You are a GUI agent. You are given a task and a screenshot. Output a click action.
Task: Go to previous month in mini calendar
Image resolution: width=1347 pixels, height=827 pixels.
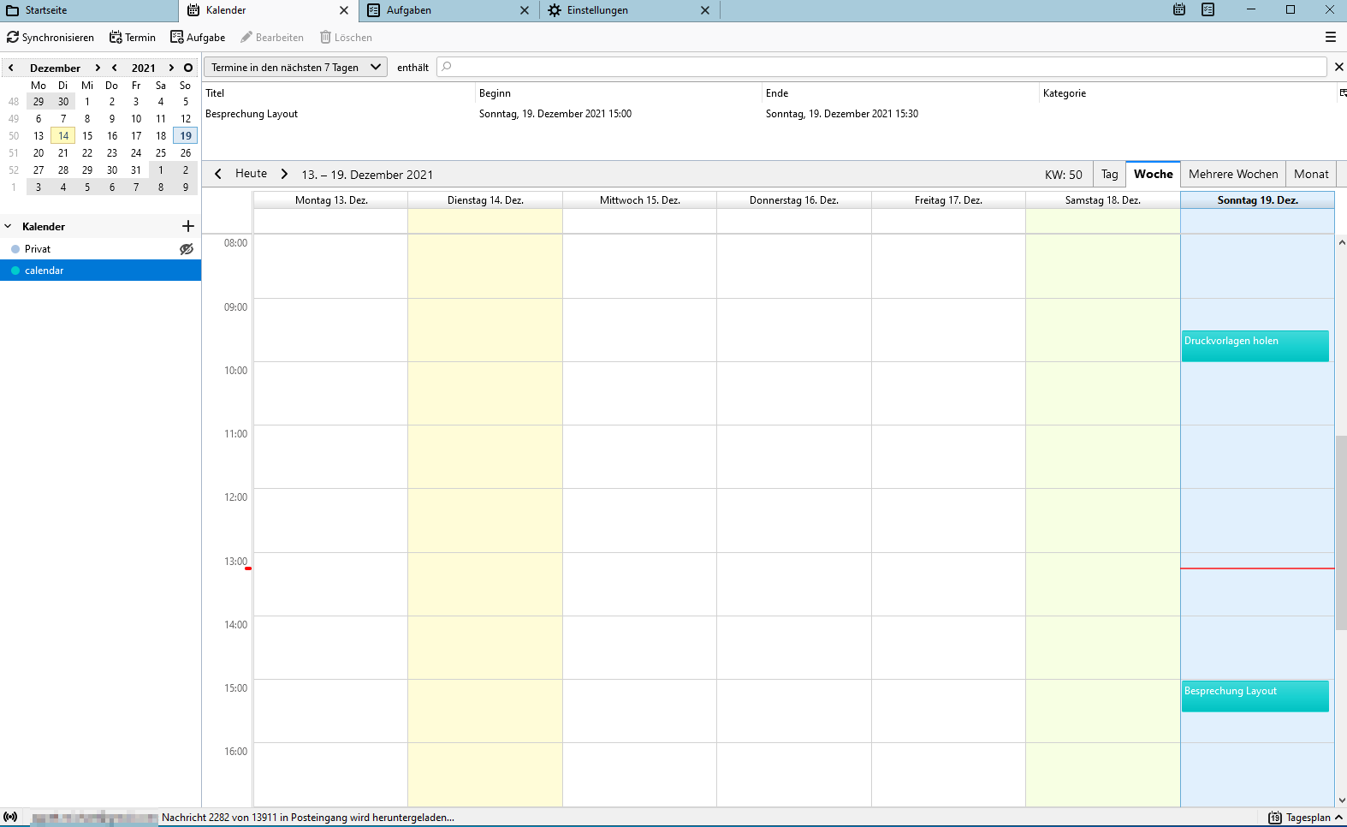tap(11, 68)
